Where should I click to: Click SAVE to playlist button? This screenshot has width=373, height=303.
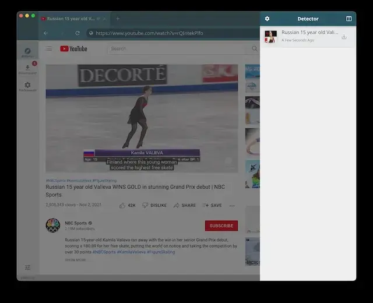[212, 205]
